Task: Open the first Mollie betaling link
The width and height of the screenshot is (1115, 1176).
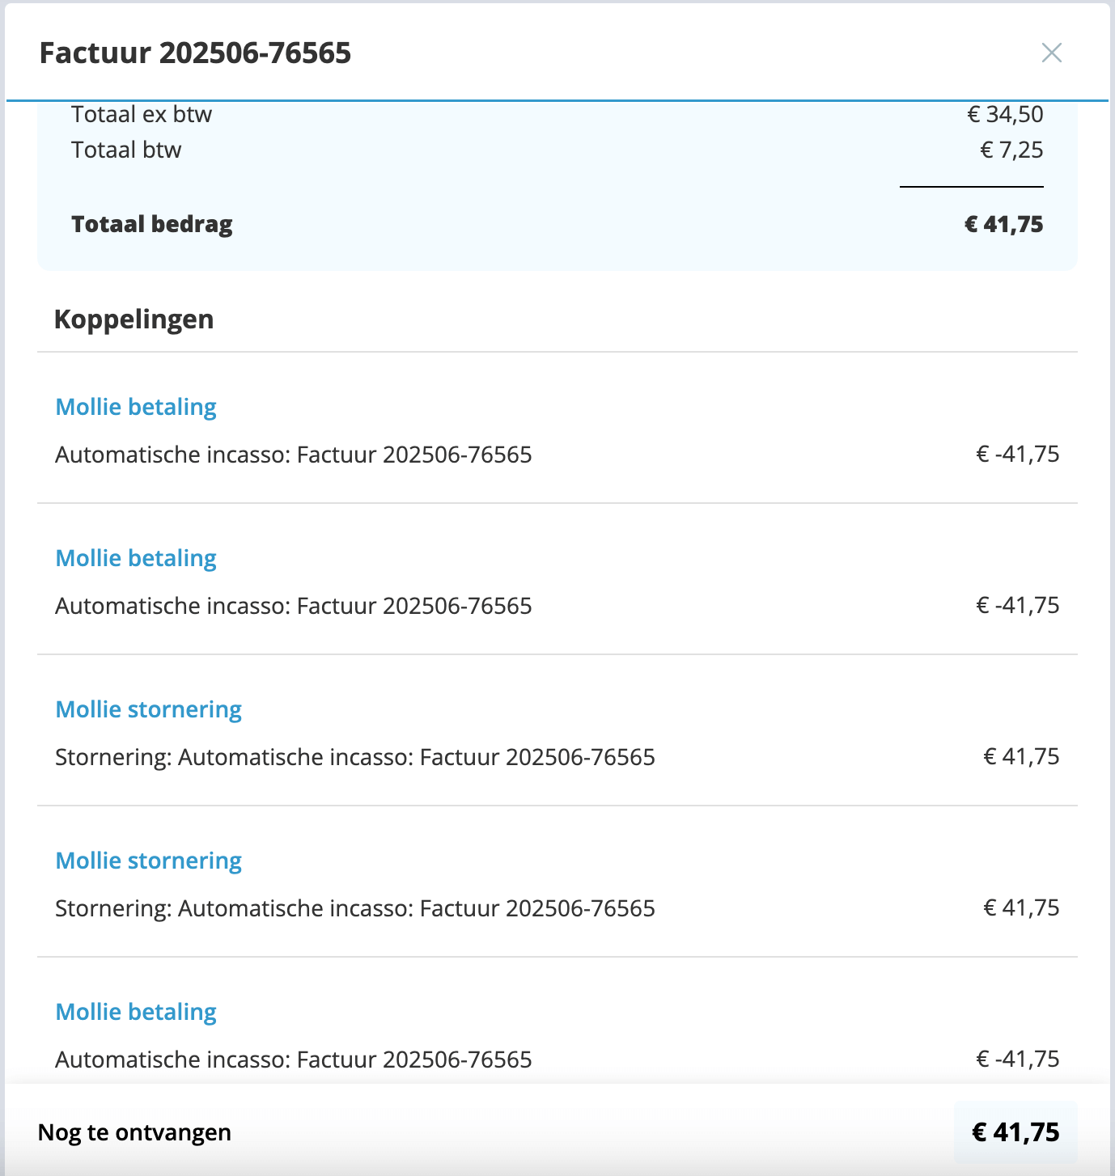Action: (x=136, y=407)
